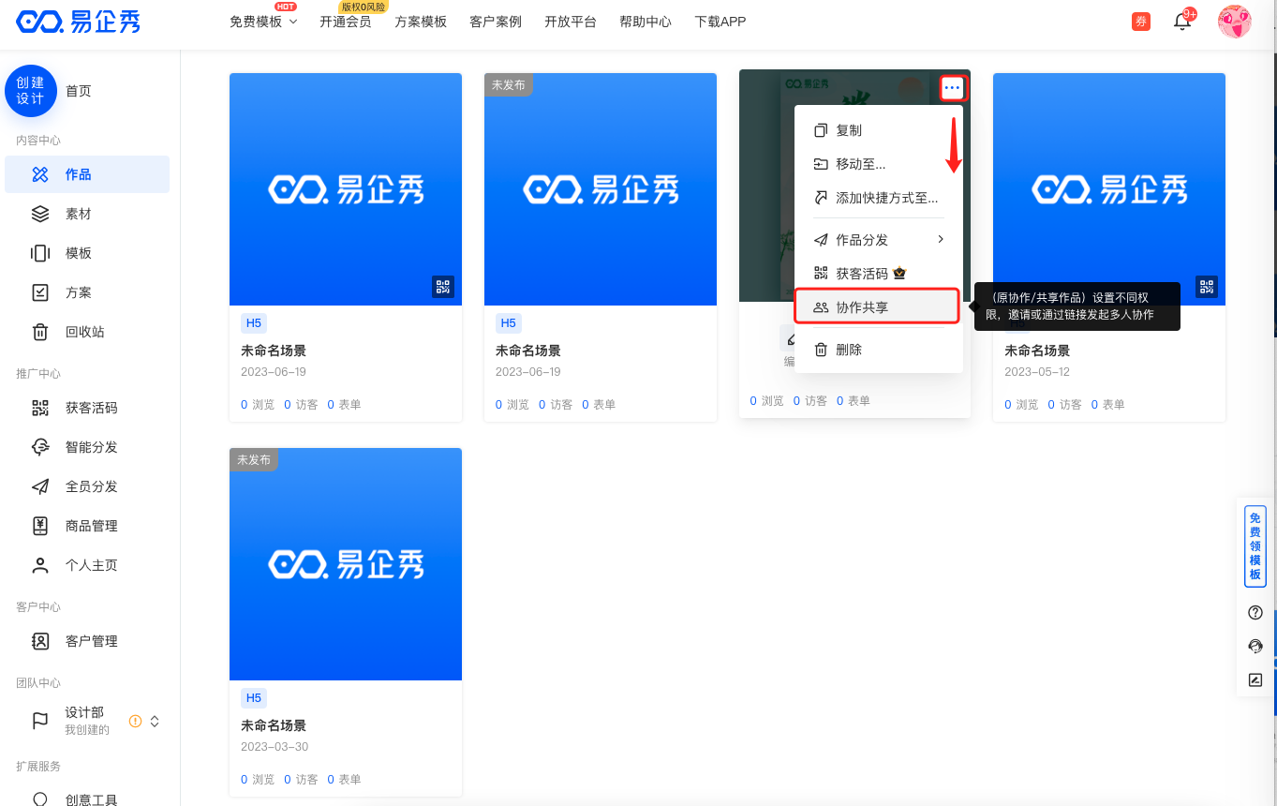Expand the 设计部 team switcher arrows
Viewport: 1277px width, 806px height.
155,721
